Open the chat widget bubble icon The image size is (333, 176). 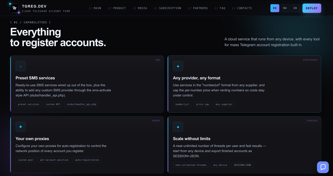click(323, 167)
